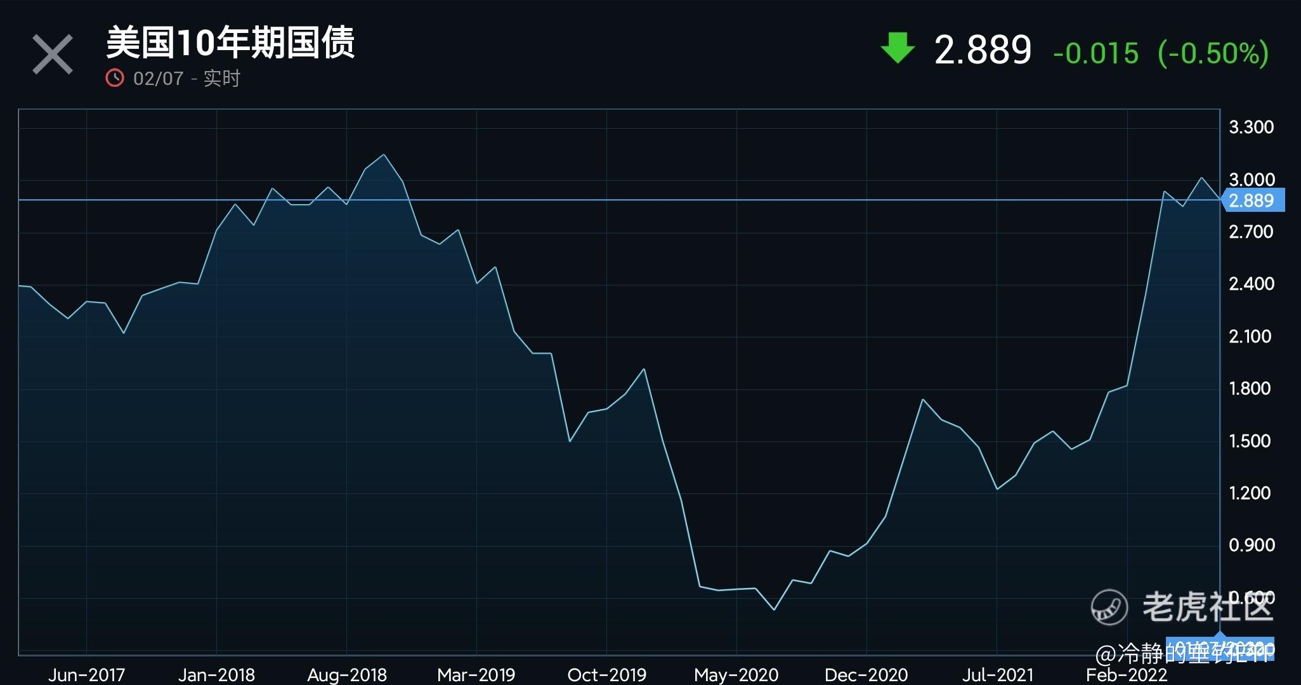
Task: Click the 美国10年期国债 title
Action: pos(230,43)
